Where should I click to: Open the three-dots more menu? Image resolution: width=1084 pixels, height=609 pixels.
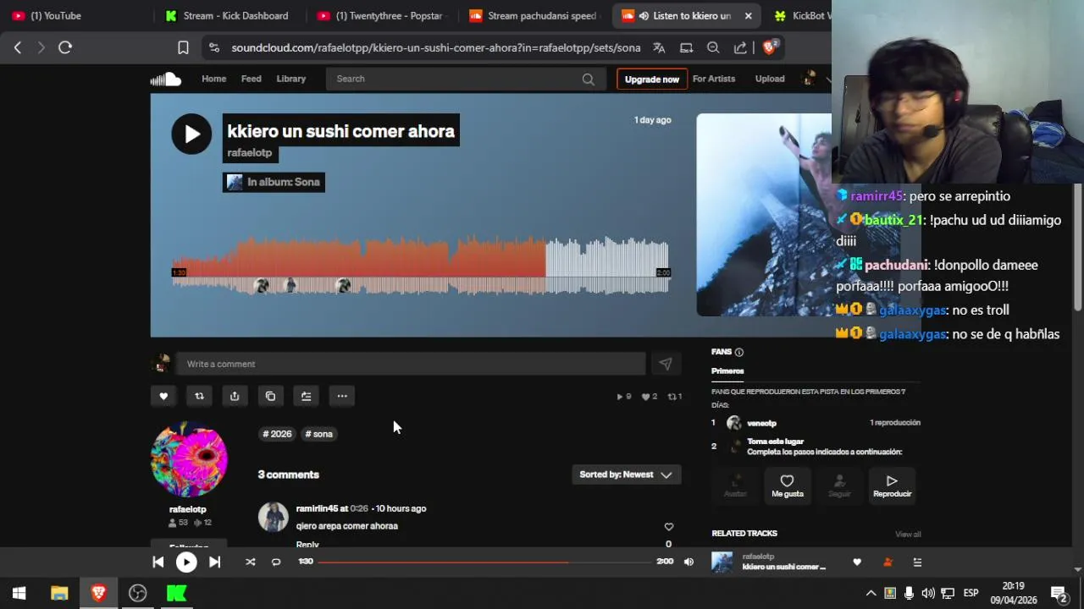(342, 396)
